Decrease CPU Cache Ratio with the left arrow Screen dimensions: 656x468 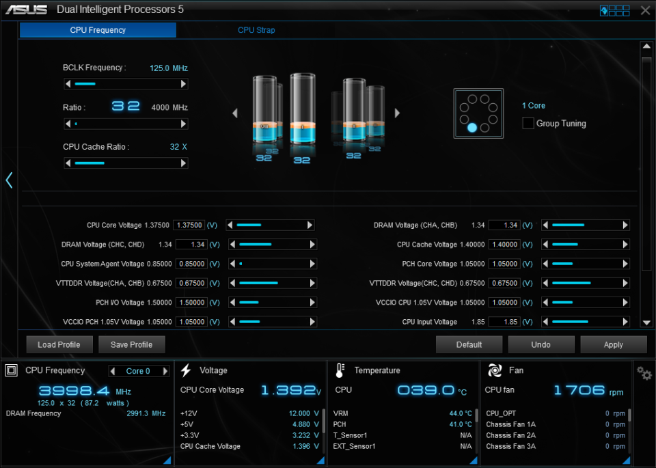(68, 163)
